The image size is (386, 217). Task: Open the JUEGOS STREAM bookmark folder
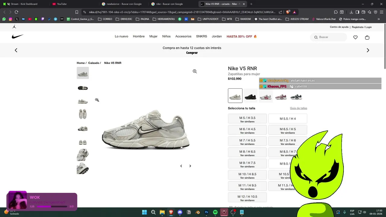coord(297,19)
